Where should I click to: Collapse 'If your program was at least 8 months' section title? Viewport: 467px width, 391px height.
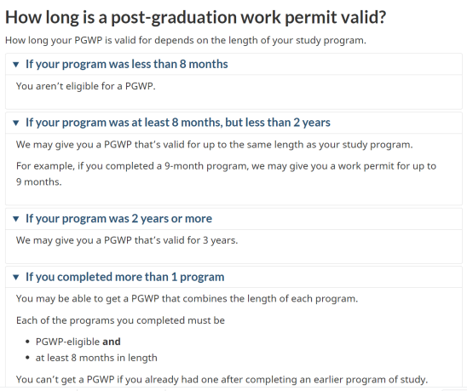(x=178, y=123)
